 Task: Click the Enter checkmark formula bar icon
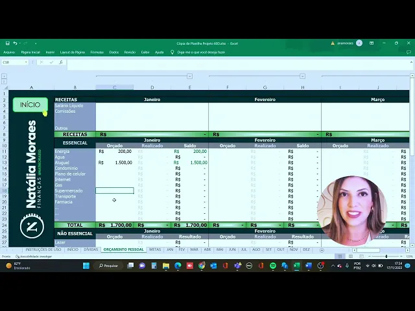(51, 62)
